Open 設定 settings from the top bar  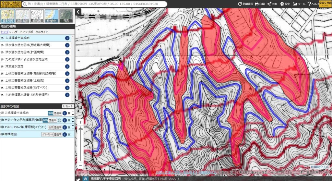pyautogui.click(x=285, y=4)
